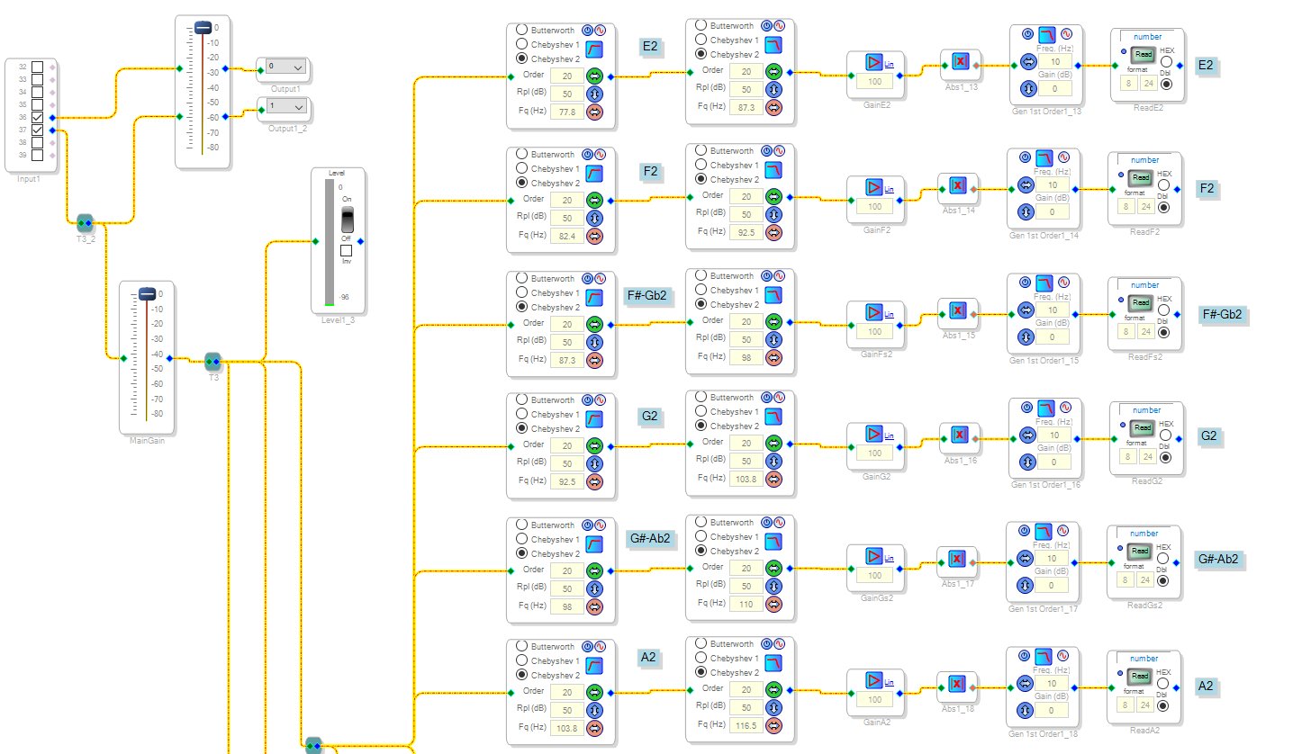This screenshot has height=754, width=1311.
Task: Click the Abs1_14 absolute value icon
Action: [x=959, y=185]
